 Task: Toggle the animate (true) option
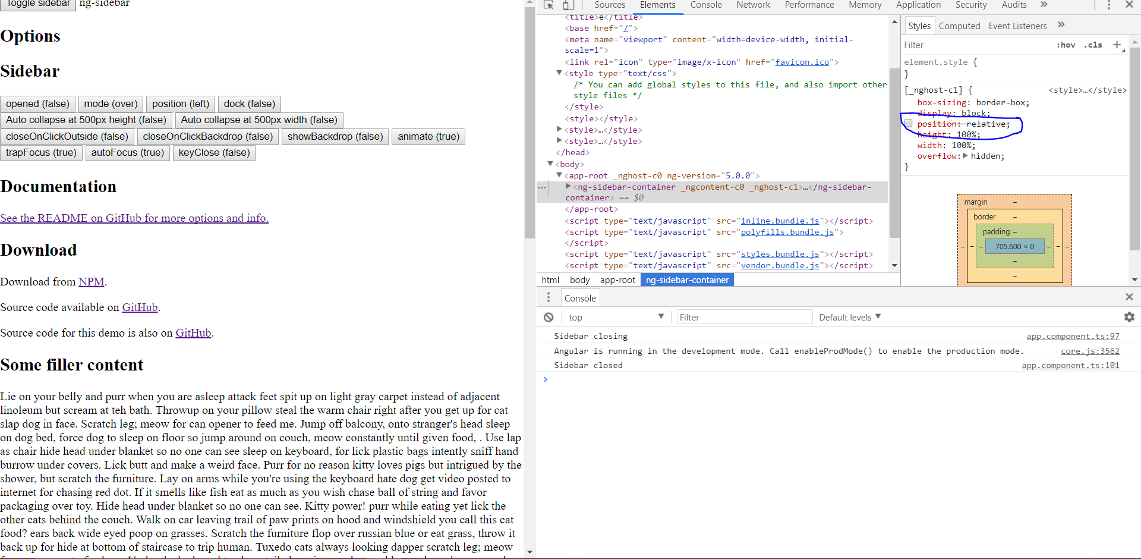[428, 136]
